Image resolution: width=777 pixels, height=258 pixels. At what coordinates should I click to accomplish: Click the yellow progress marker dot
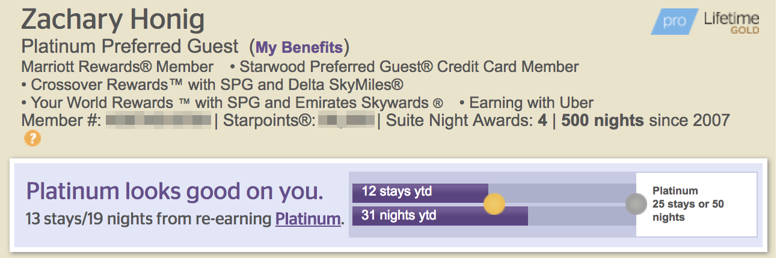(x=494, y=204)
